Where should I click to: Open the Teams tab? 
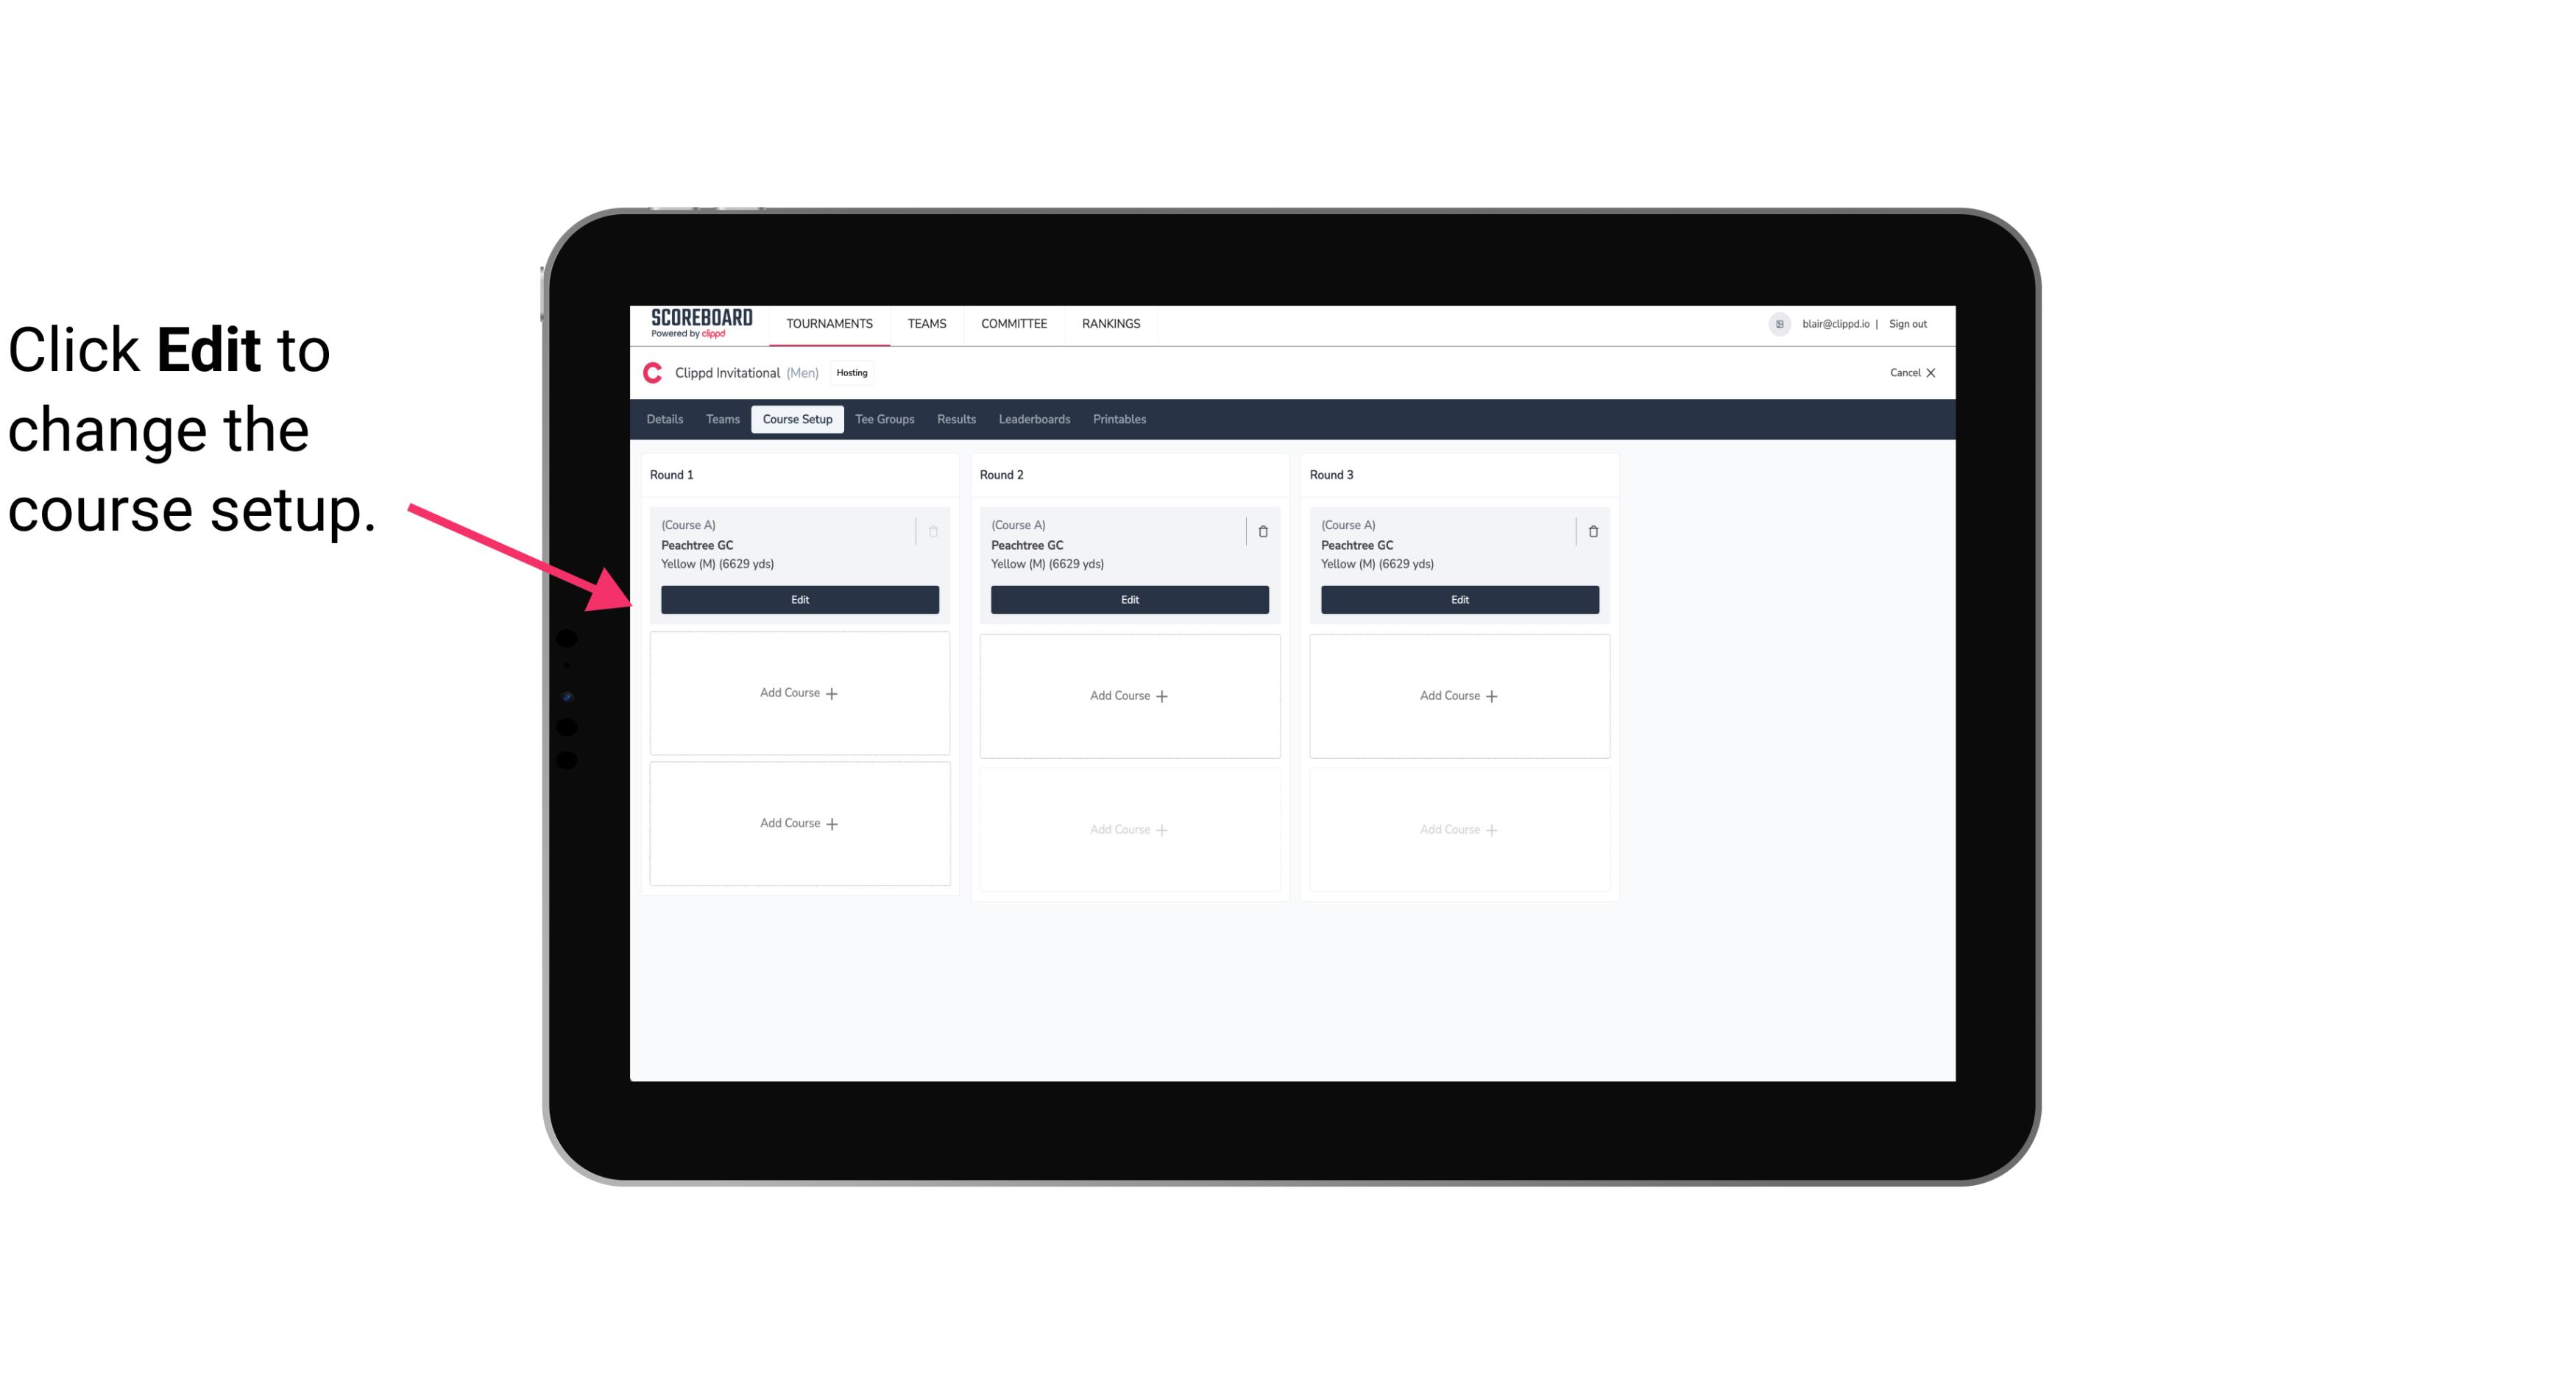718,418
